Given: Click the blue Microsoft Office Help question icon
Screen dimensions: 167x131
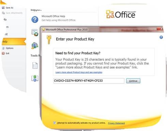Looking at the screenshot, I should (35, 19).
